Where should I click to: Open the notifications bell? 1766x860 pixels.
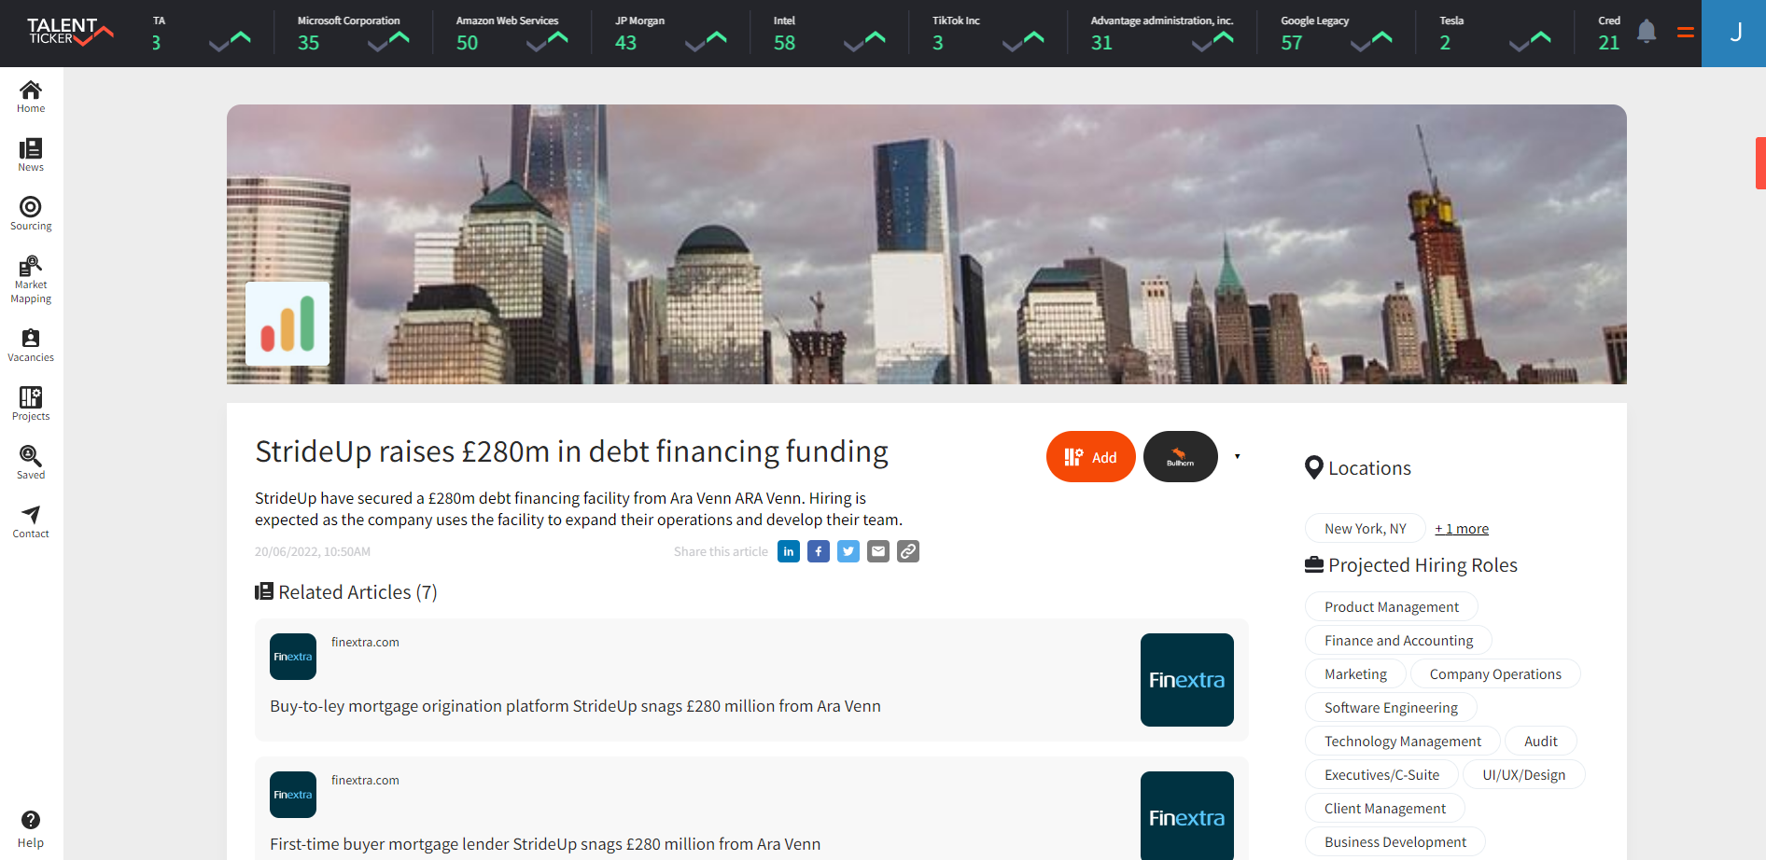coord(1647,32)
